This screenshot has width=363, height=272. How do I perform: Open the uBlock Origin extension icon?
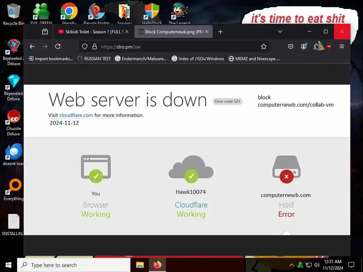point(329,46)
